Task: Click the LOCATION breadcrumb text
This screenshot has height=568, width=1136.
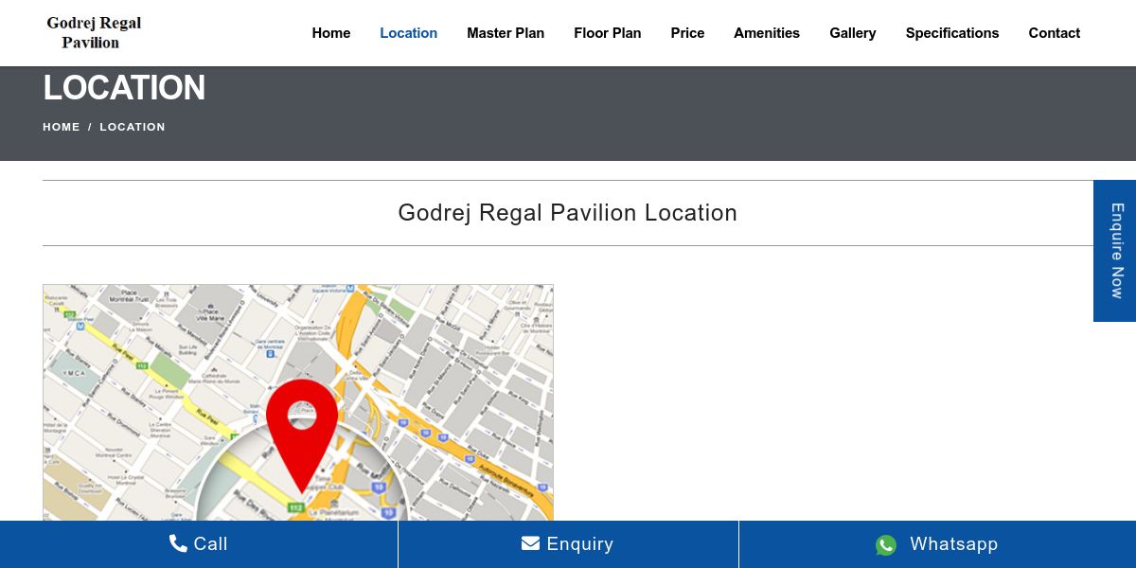Action: 133,127
